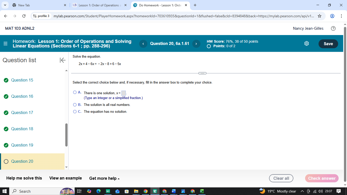
Task: Go back using the previous question chevron
Action: [x=143, y=44]
